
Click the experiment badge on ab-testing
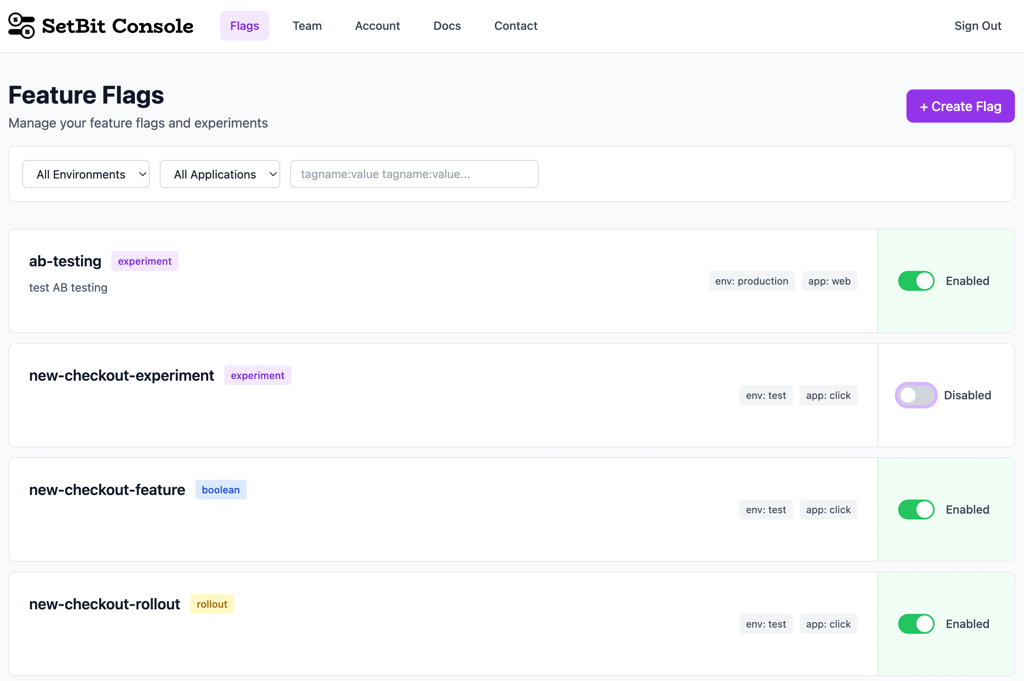[144, 261]
